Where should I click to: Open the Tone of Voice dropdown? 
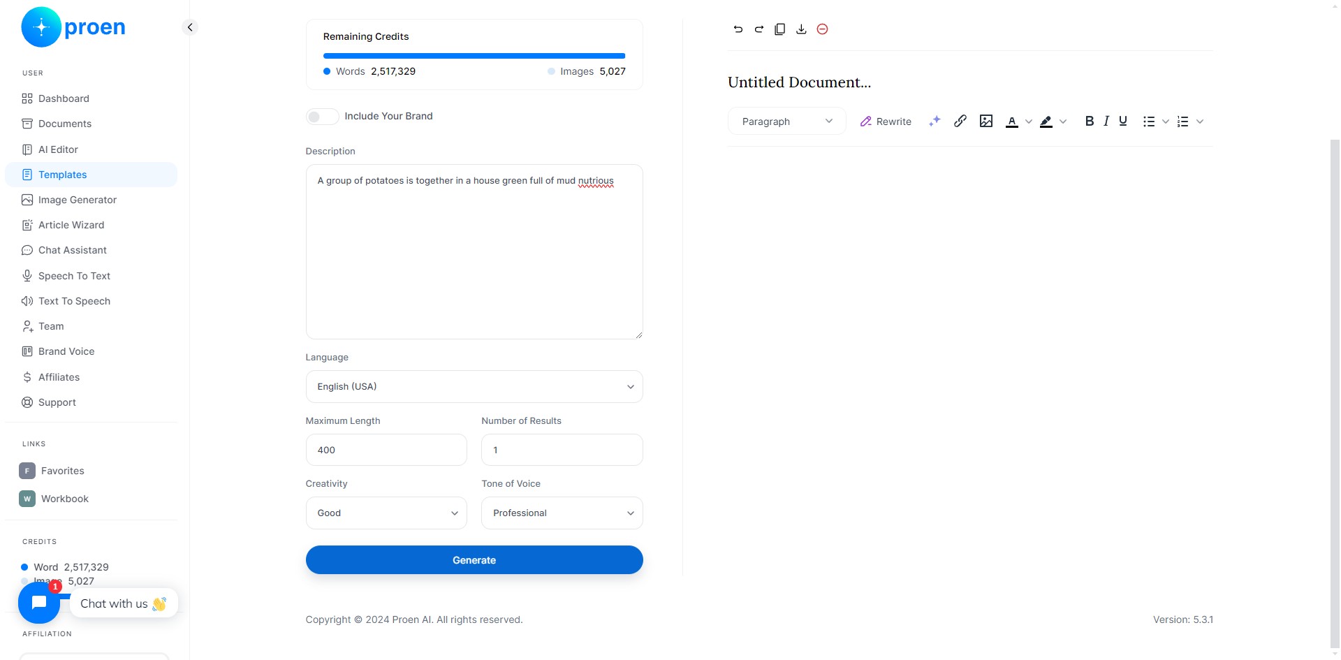coord(562,513)
